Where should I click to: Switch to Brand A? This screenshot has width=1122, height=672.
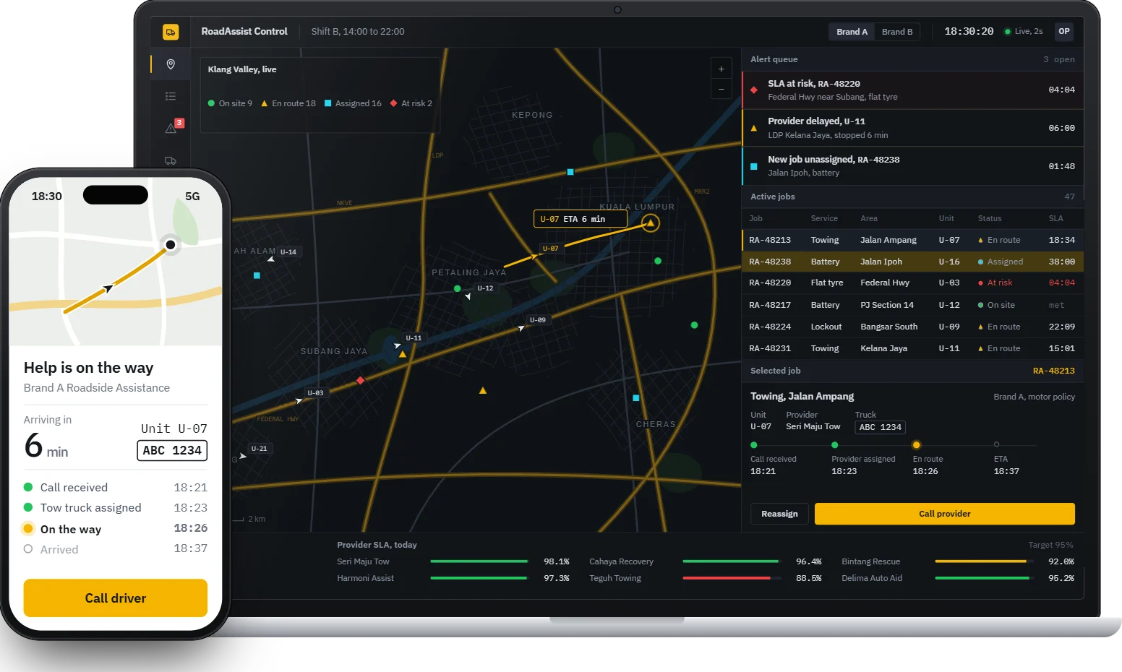click(x=852, y=32)
